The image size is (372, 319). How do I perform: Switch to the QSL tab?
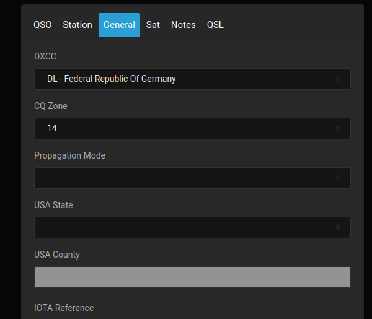click(x=215, y=25)
